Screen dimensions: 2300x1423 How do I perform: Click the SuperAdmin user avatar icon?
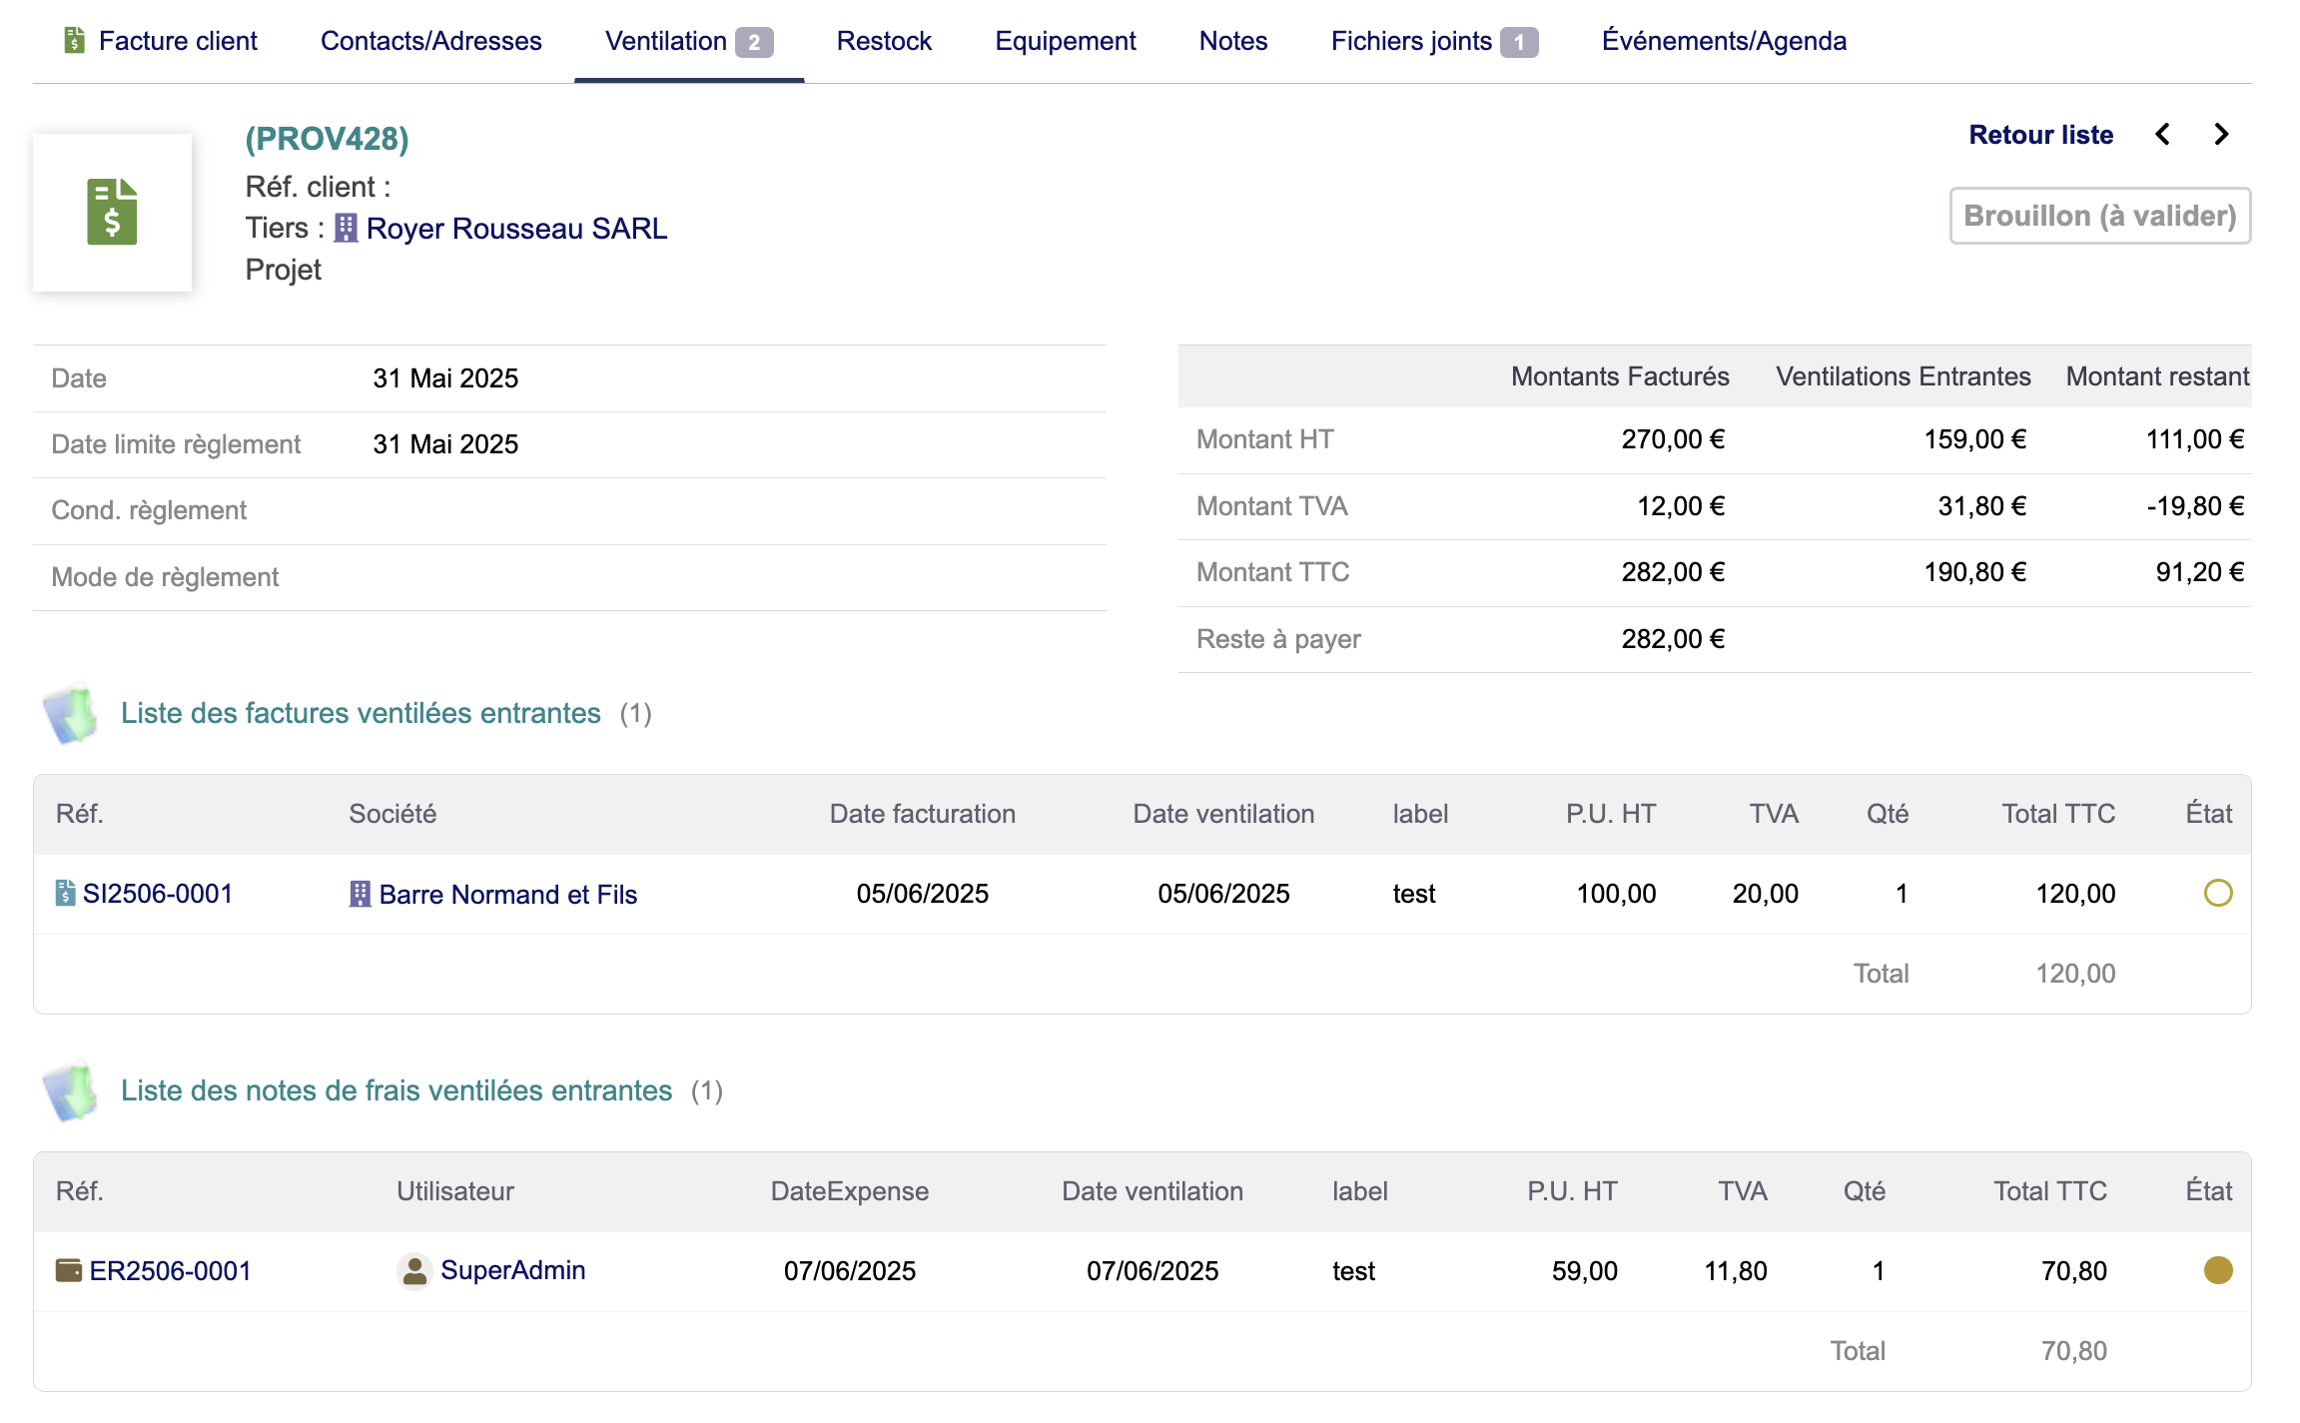(413, 1270)
